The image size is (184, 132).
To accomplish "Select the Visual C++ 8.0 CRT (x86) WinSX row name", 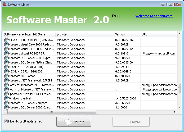I will 30,40.
